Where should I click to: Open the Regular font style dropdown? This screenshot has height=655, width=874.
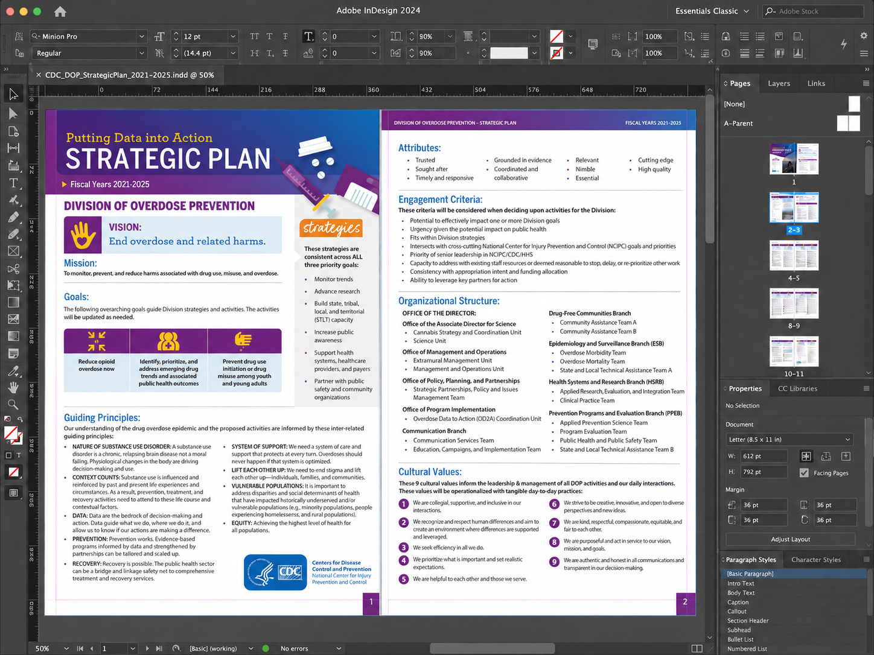click(x=142, y=53)
